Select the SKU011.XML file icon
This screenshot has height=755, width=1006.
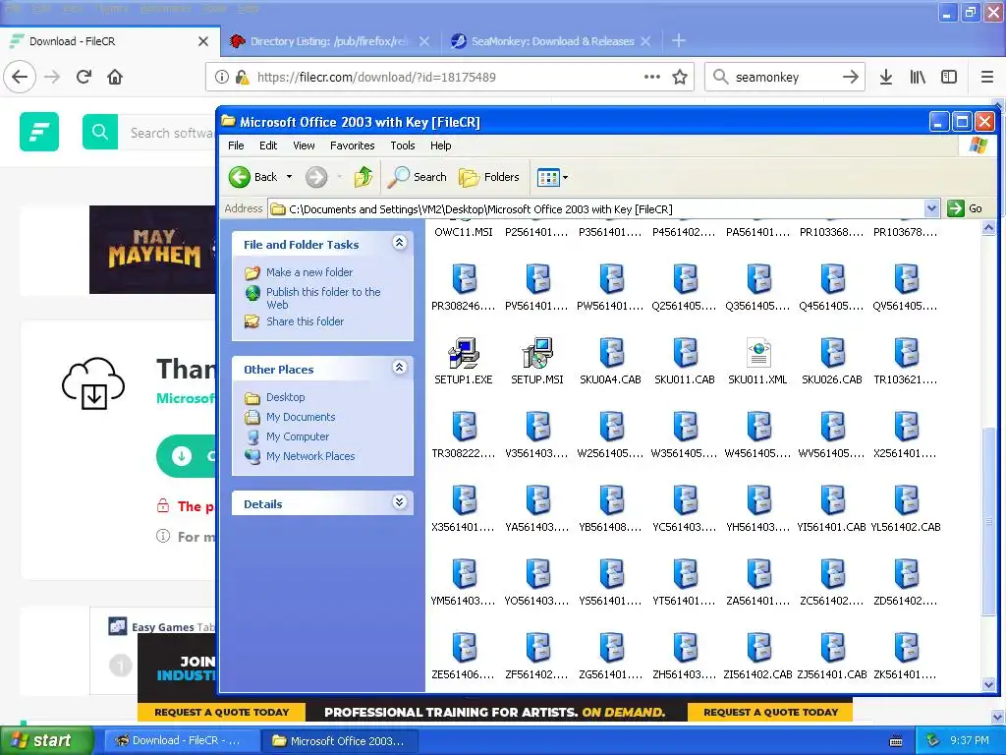coord(758,353)
